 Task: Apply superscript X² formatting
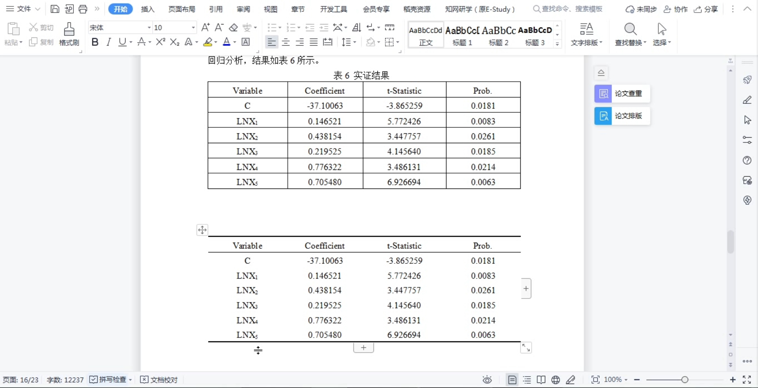(160, 42)
